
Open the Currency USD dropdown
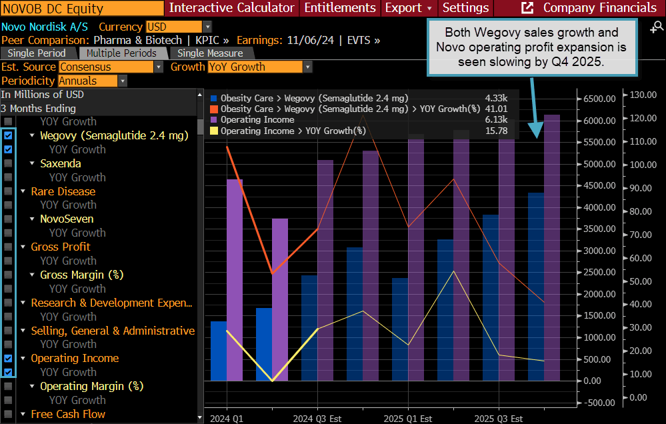click(207, 27)
